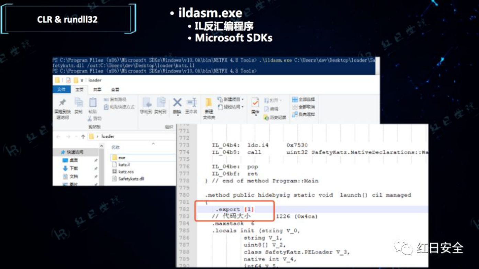Click Select all (全部选择) in ribbon

click(x=303, y=99)
